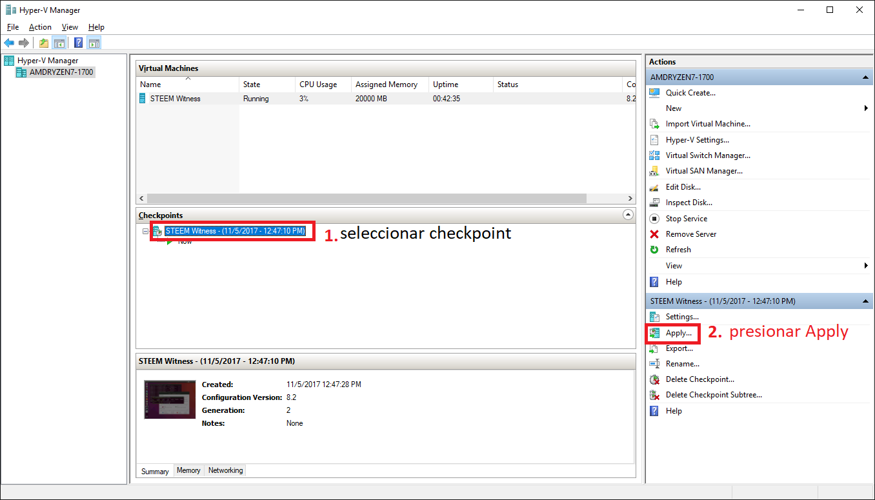Click the Import Virtual Machine icon

[x=654, y=124]
